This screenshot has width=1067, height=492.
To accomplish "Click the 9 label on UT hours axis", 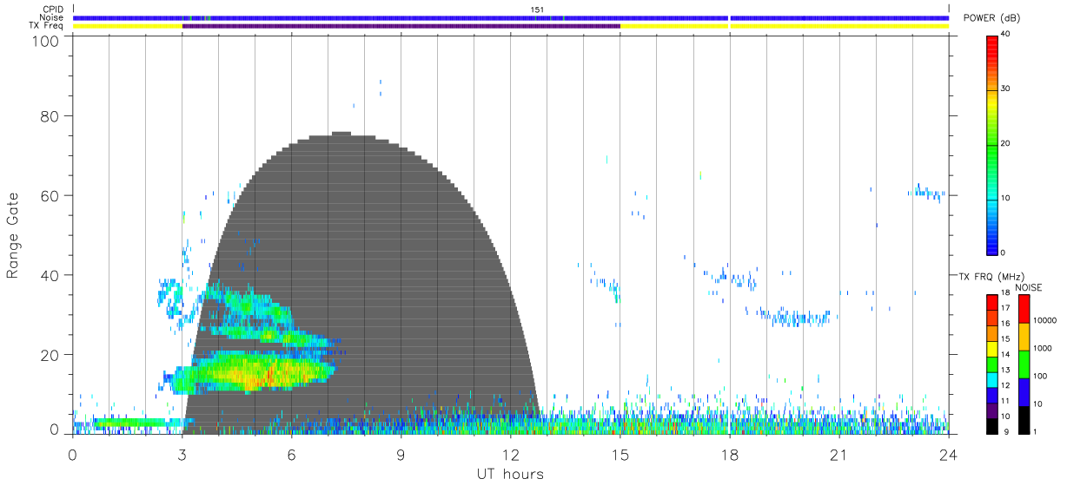I will (401, 454).
